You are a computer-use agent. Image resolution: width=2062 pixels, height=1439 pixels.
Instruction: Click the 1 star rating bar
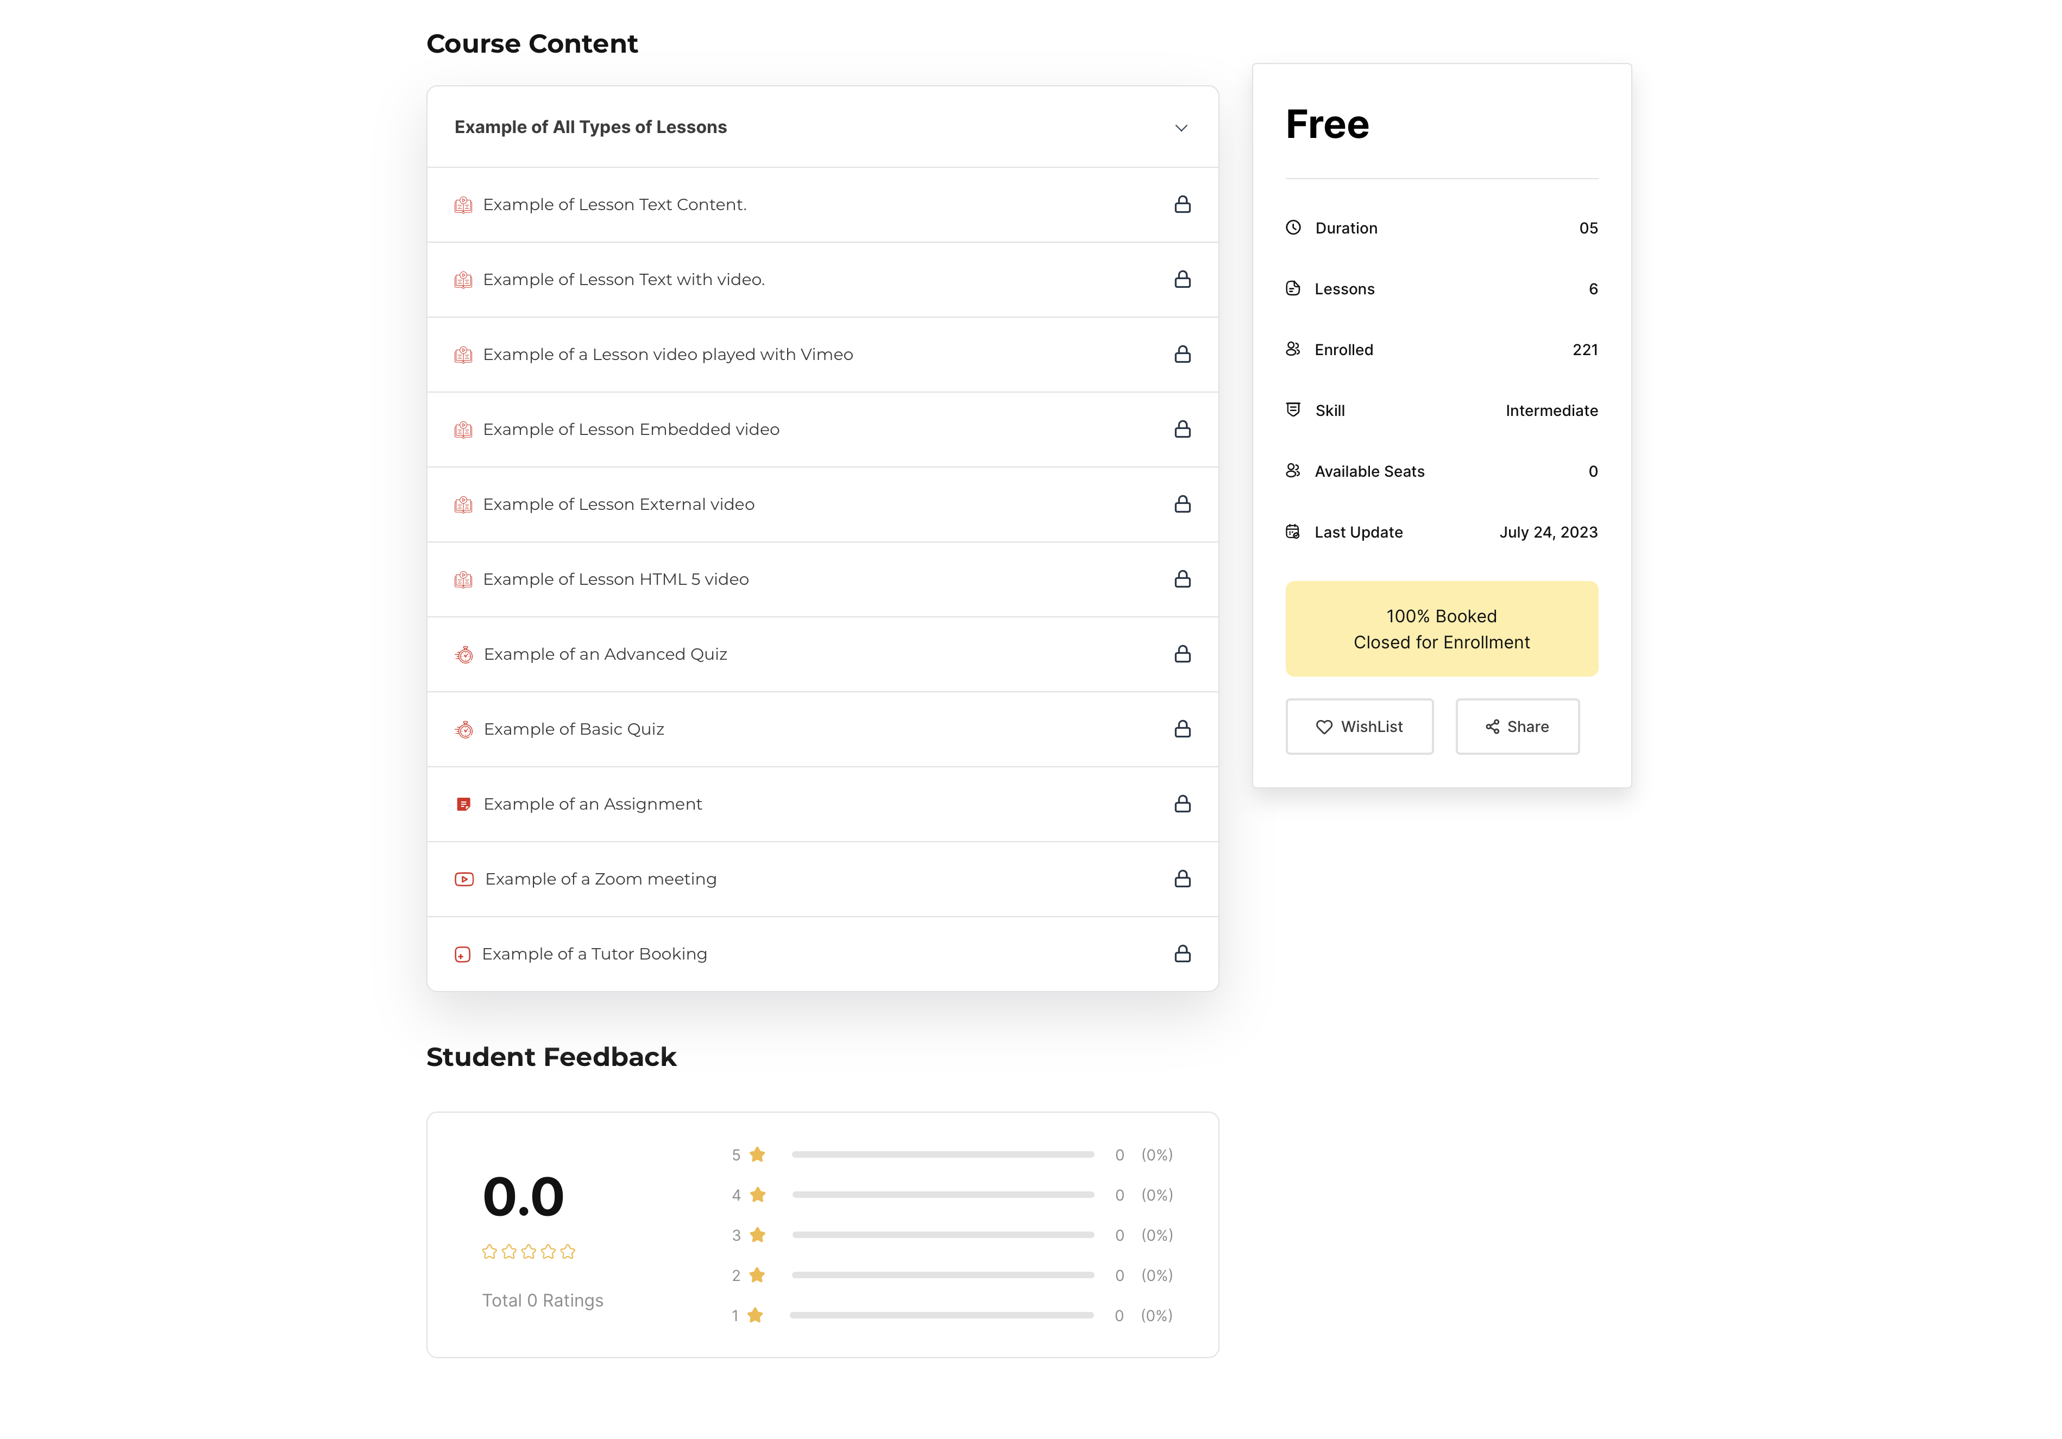coord(941,1316)
